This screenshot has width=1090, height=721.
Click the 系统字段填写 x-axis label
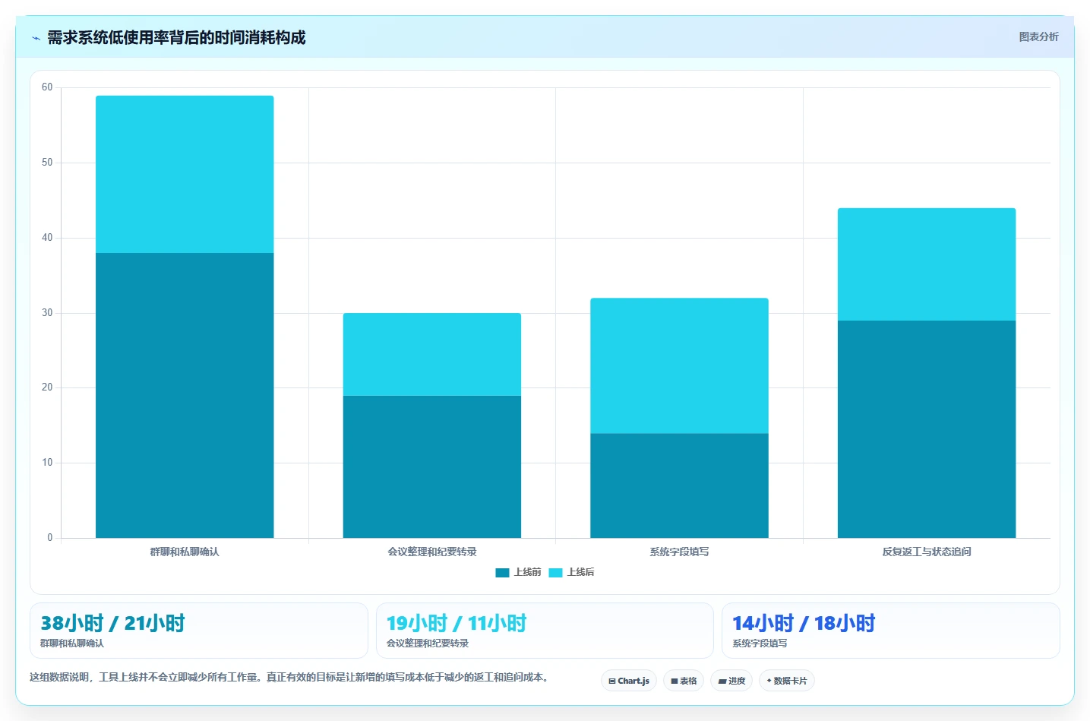679,552
